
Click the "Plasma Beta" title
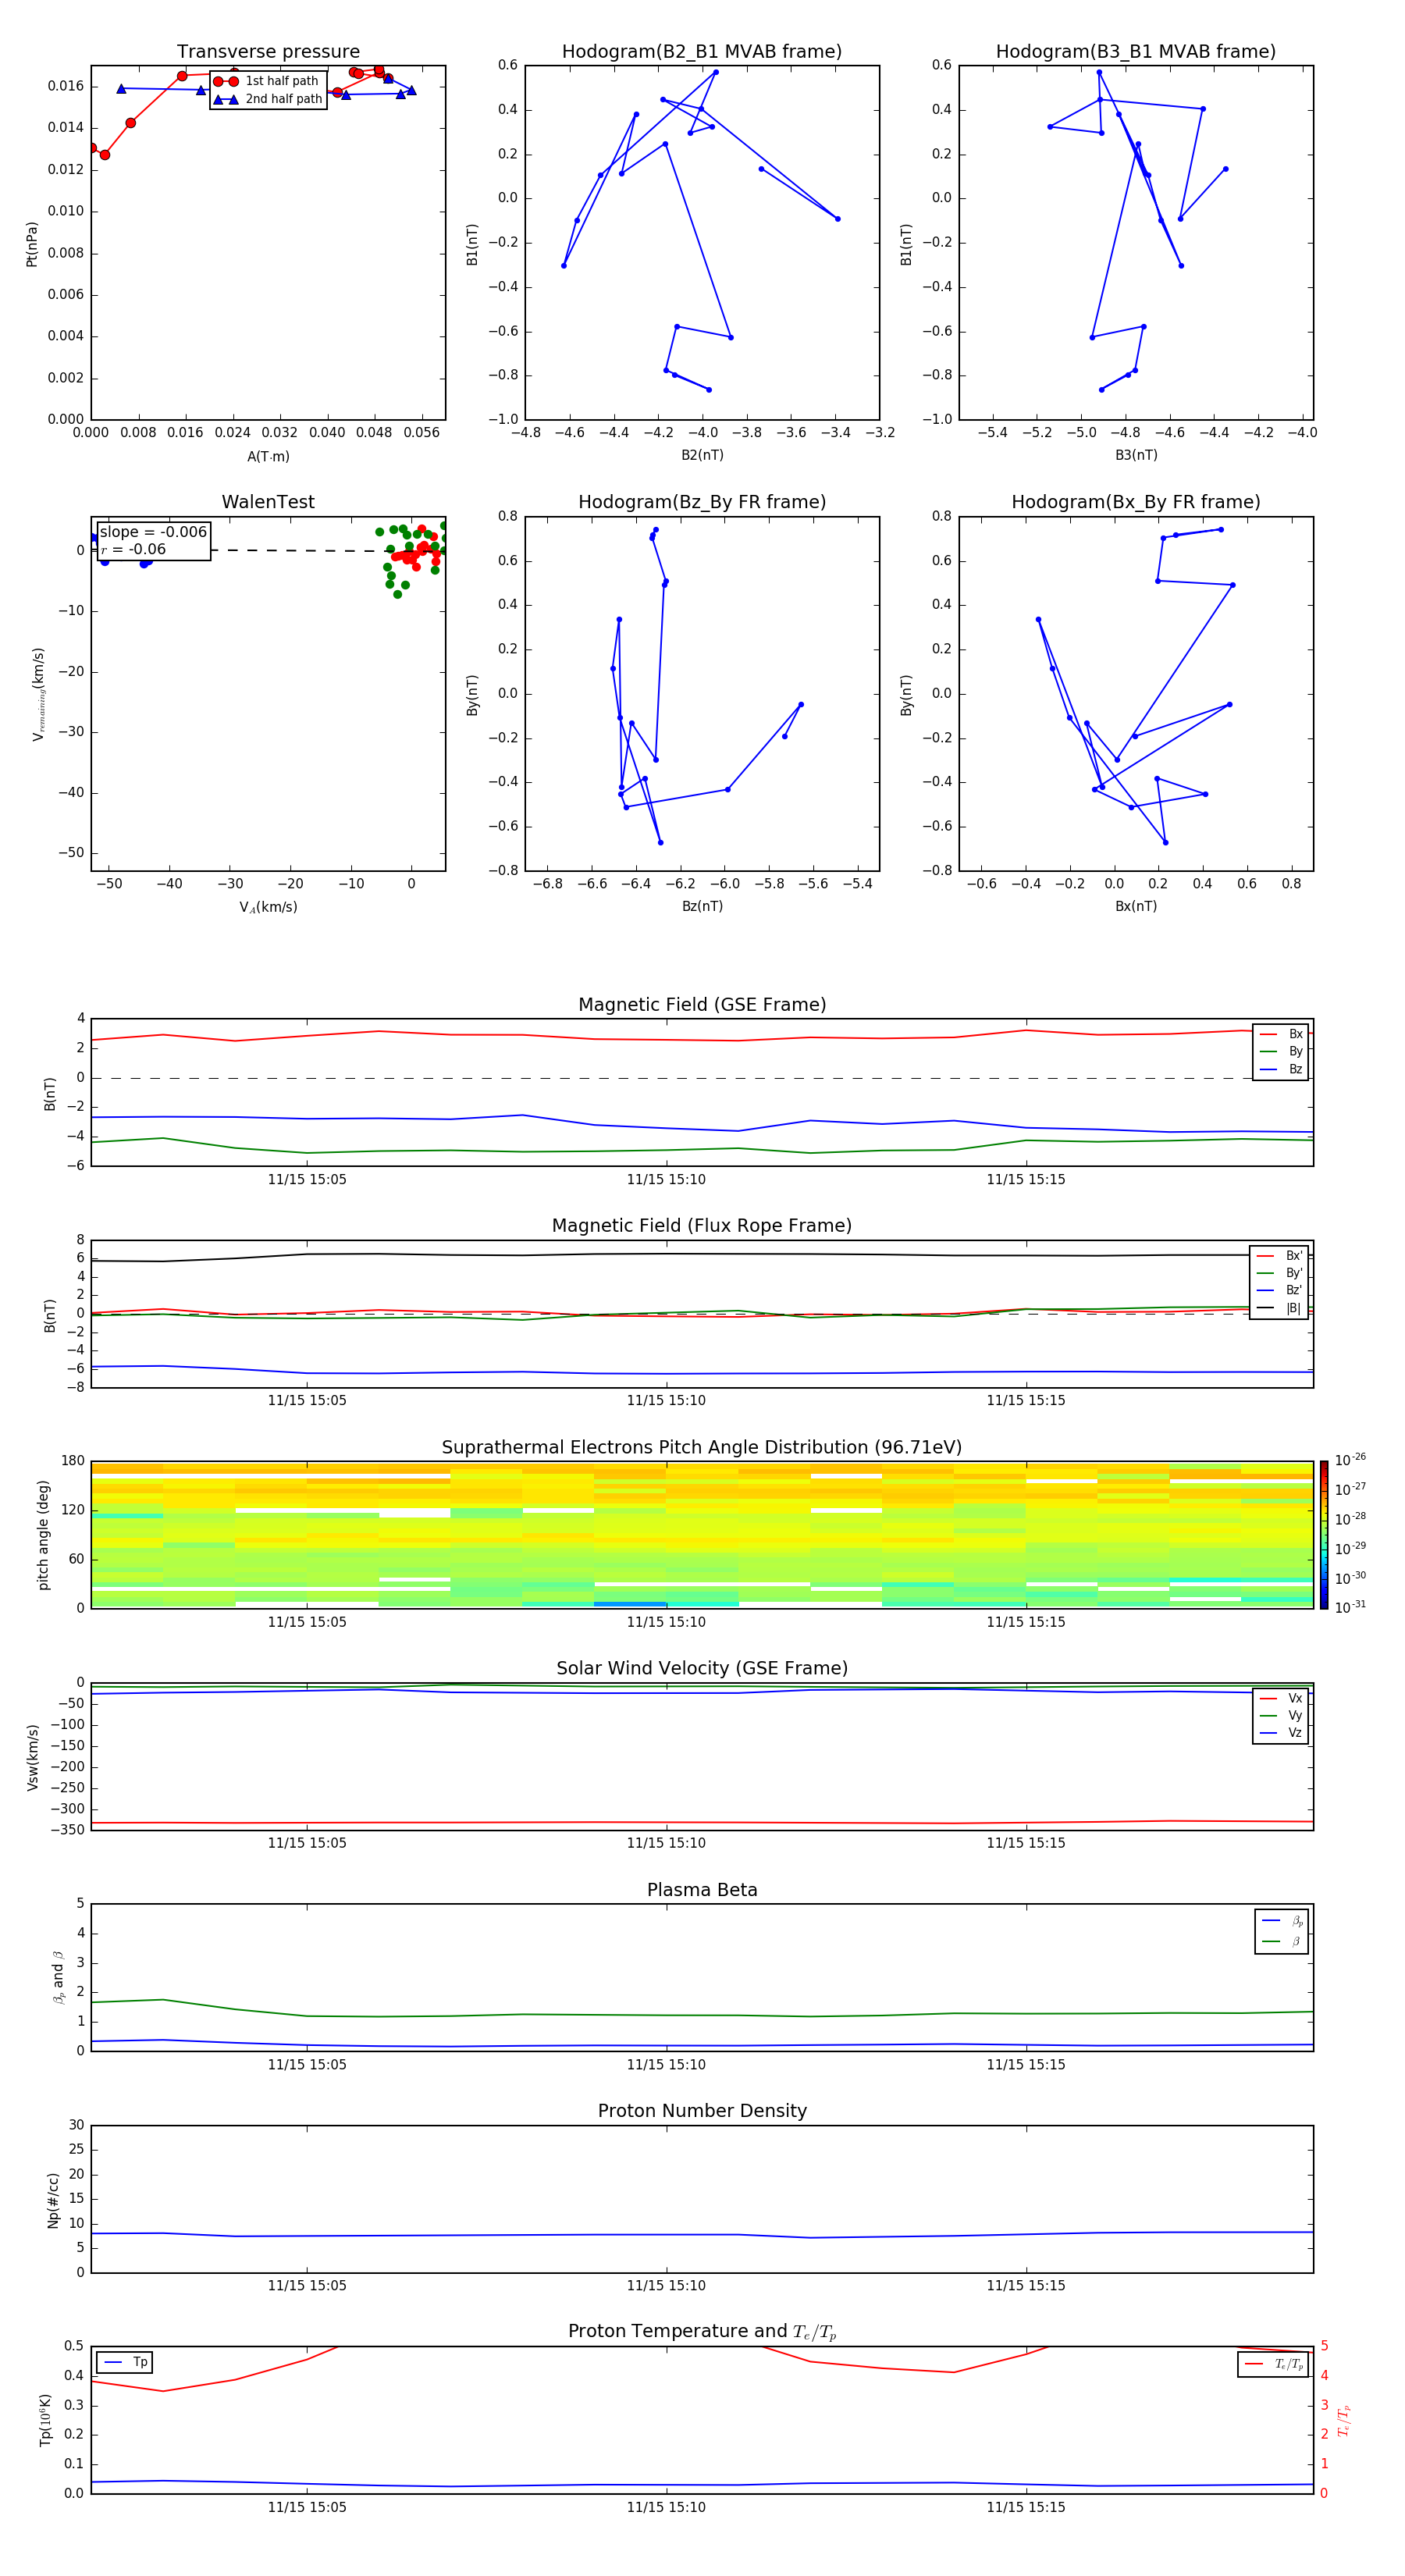pos(702,1890)
